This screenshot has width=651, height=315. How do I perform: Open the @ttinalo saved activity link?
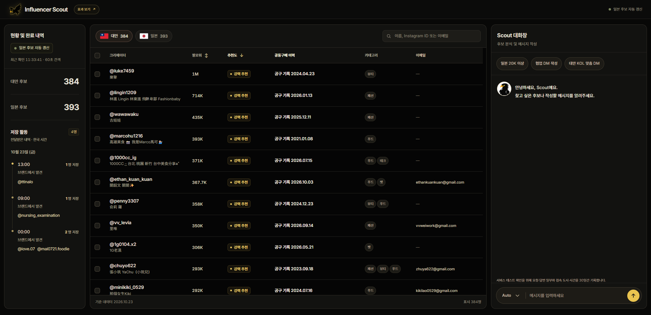point(25,182)
